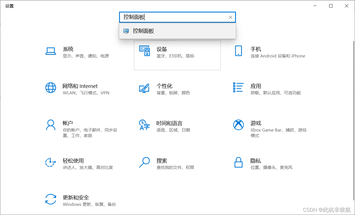The height and width of the screenshot is (215, 355).
Task: Click the text 你的帐户、电子邮件、同步设置
Action: point(90,133)
